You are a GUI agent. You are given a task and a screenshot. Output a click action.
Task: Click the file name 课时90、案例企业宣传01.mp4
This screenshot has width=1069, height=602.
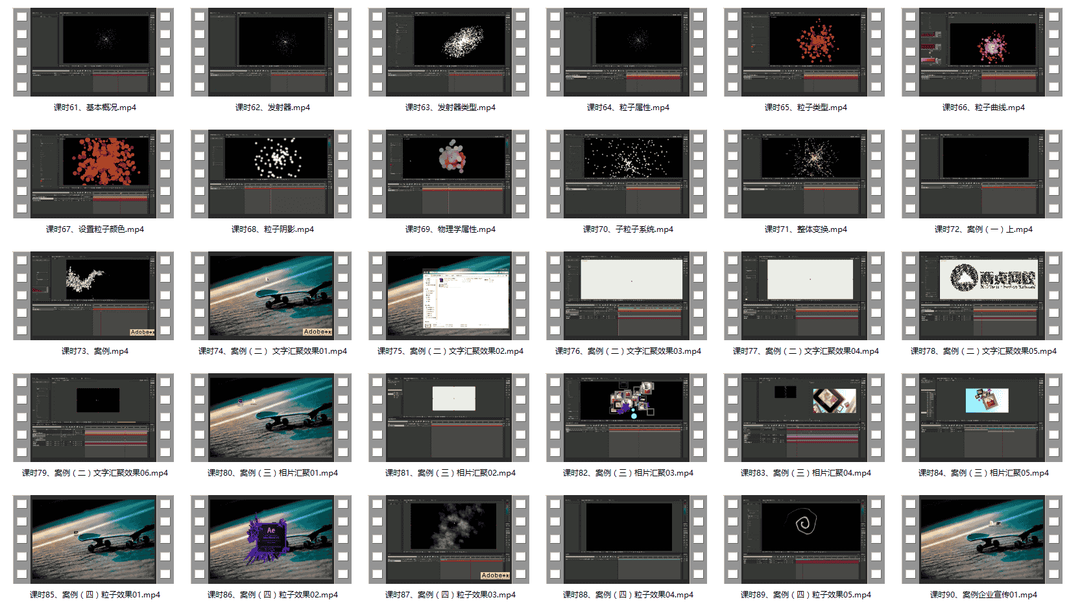point(983,595)
